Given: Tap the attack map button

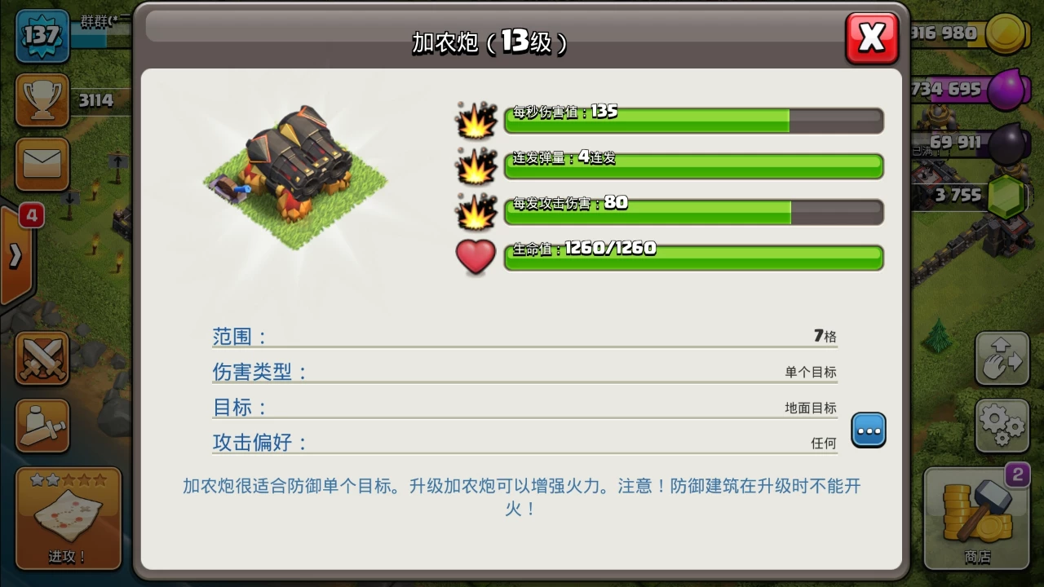Looking at the screenshot, I should pos(69,519).
